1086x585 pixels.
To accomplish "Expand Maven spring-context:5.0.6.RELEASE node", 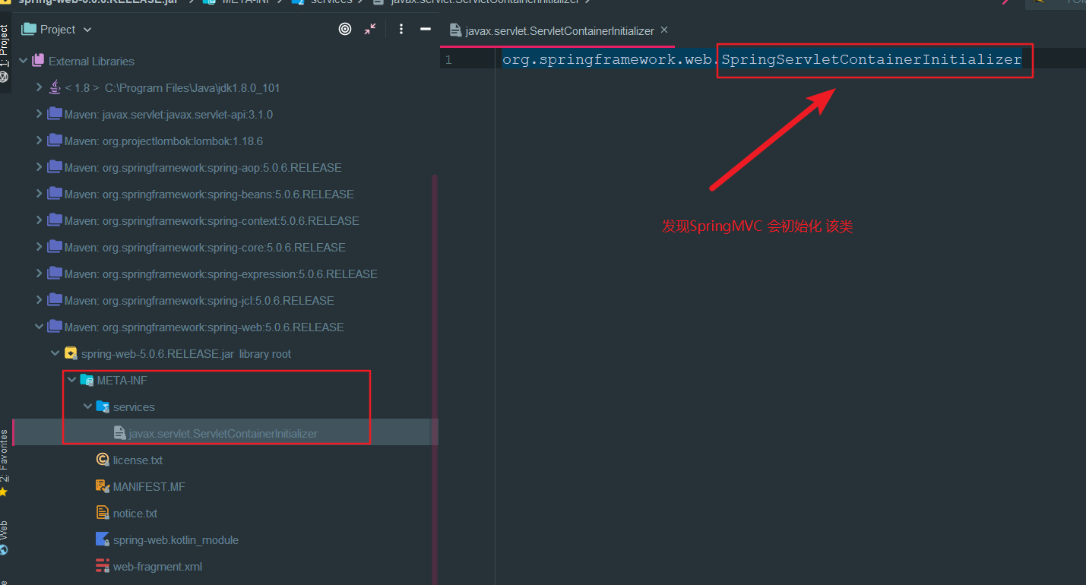I will 39,220.
